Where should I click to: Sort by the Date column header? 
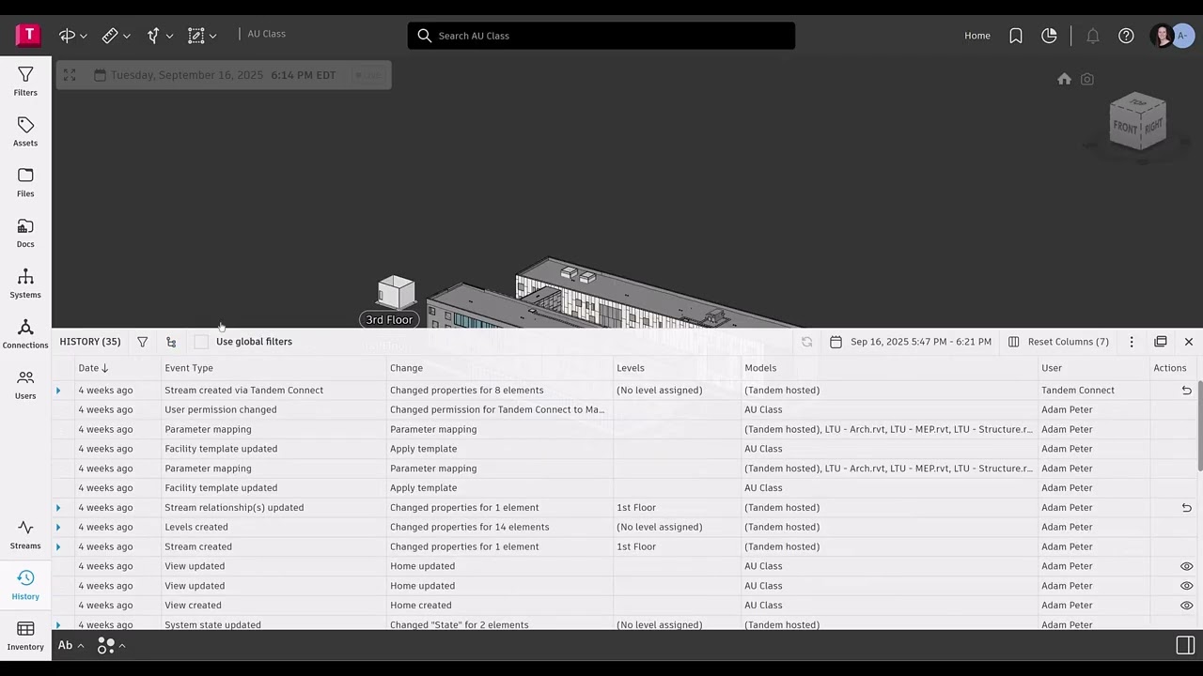click(93, 368)
